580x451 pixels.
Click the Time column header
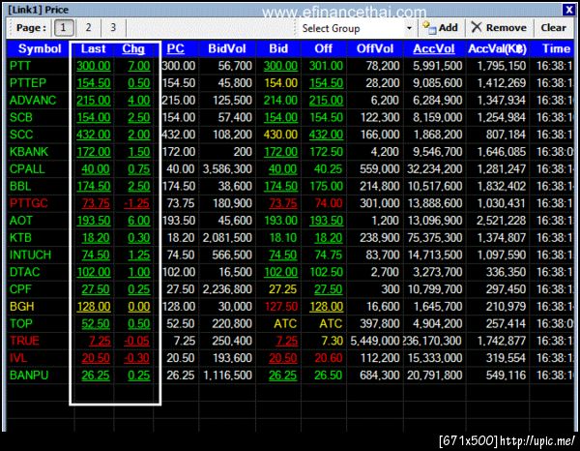(x=556, y=49)
